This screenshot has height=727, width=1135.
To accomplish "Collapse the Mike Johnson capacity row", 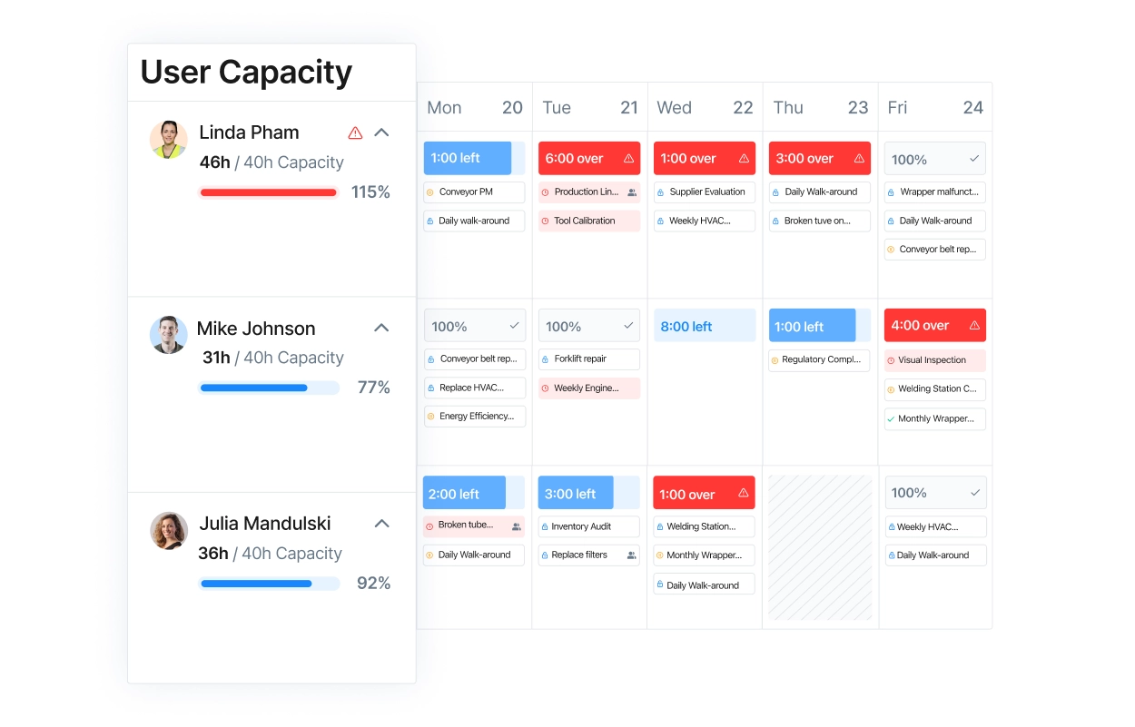I will (382, 328).
